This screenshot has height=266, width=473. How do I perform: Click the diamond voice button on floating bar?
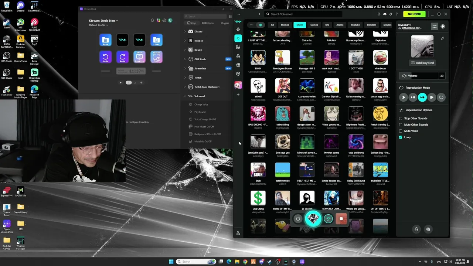point(313,218)
